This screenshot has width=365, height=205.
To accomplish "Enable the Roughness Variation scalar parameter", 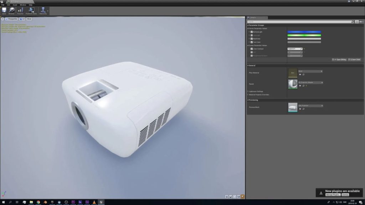I will click(251, 56).
